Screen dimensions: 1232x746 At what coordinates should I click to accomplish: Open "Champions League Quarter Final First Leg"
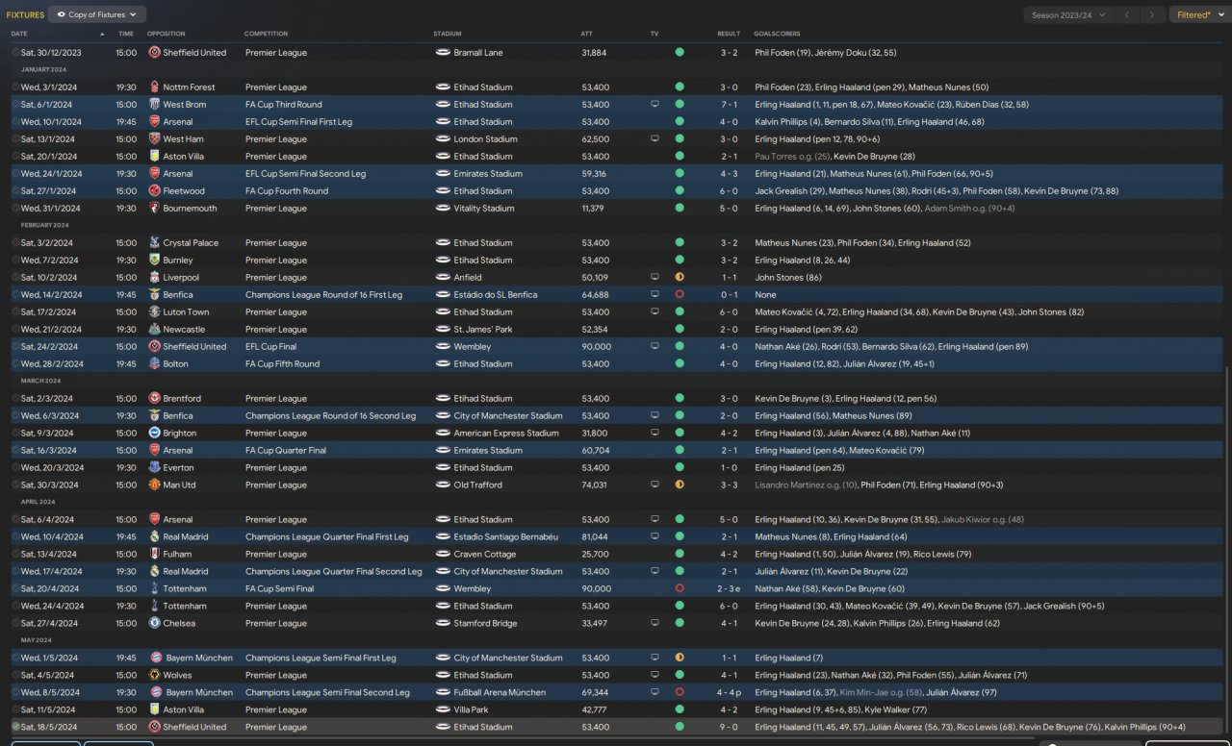[x=326, y=537]
